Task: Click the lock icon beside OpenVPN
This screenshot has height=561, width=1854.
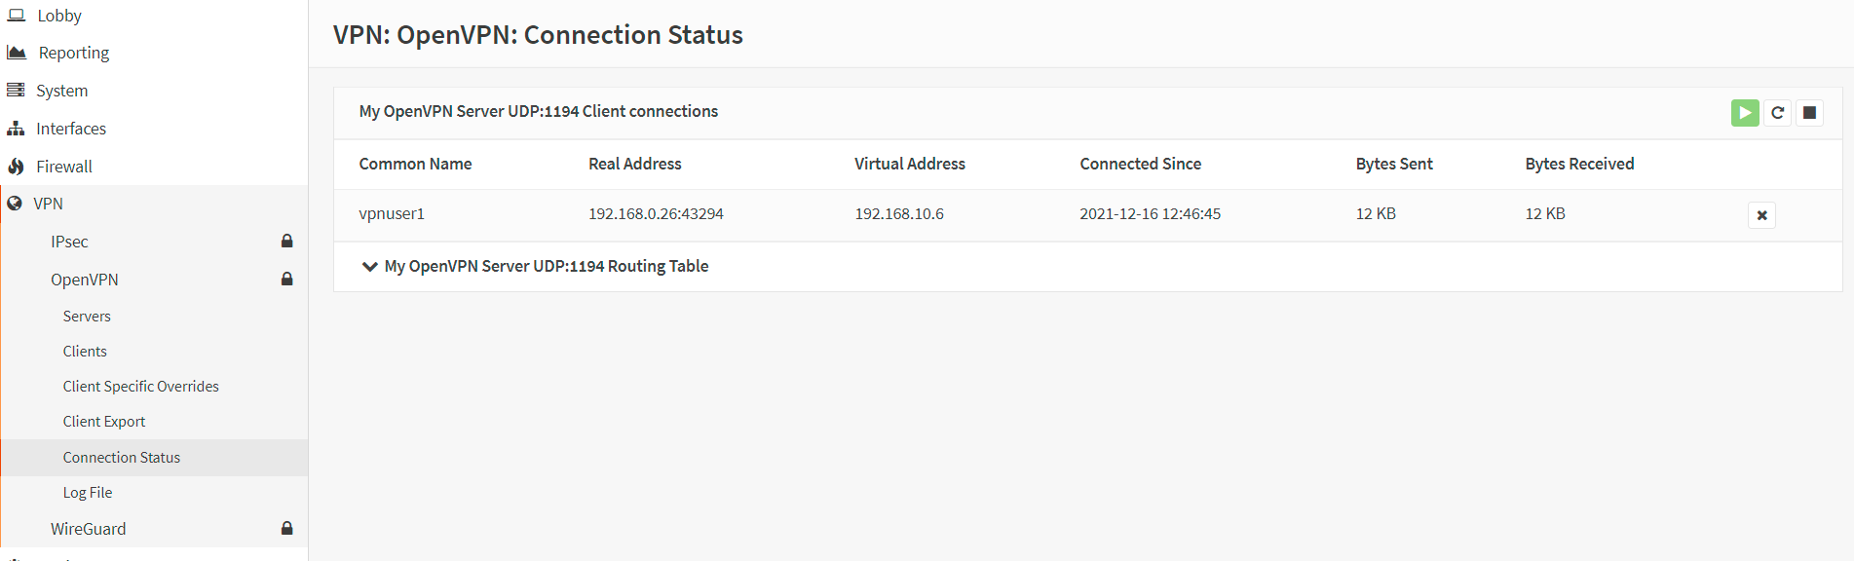Action: [x=287, y=279]
